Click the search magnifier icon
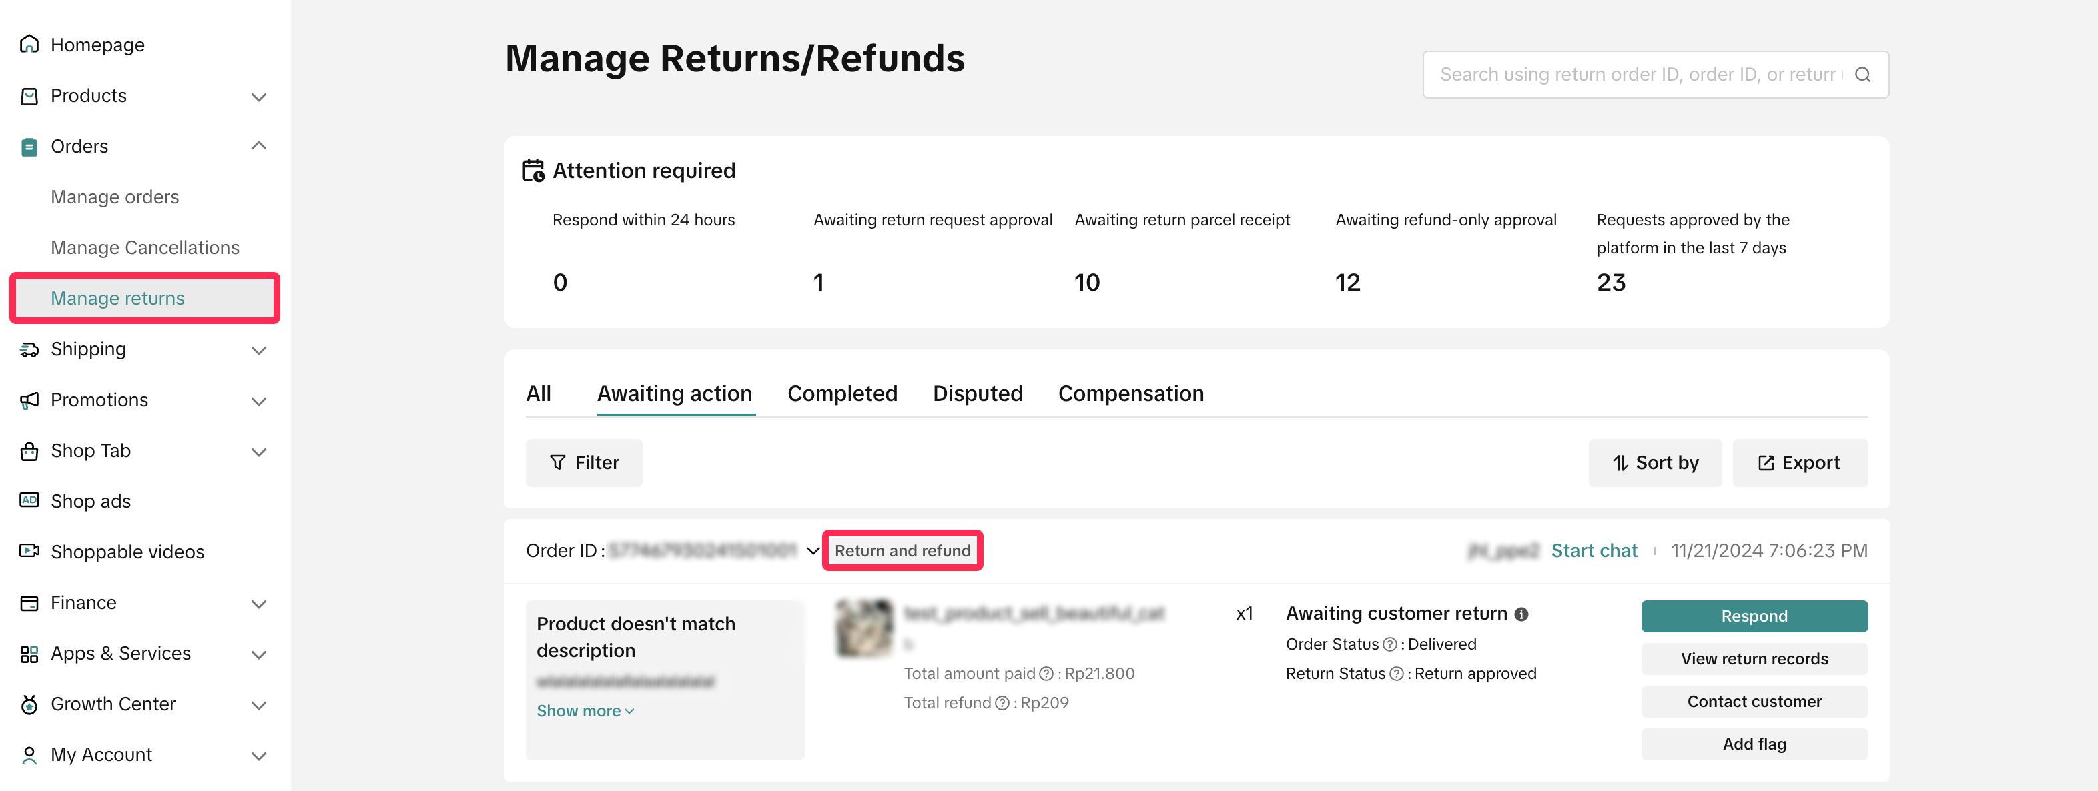 coord(1862,75)
